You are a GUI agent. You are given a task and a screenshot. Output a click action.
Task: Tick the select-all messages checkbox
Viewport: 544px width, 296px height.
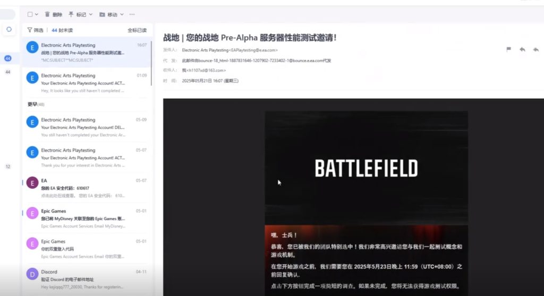(x=30, y=14)
